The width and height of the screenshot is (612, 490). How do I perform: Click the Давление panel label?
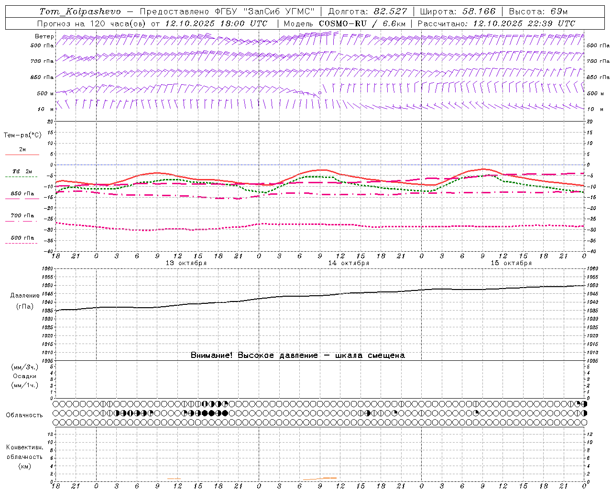25,296
